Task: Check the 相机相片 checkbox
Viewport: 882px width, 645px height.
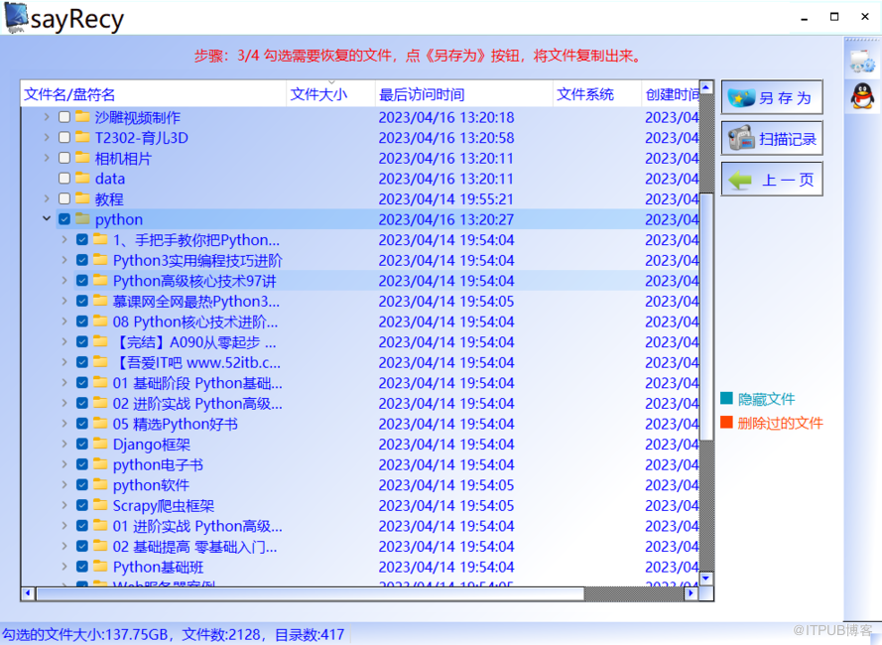Action: (64, 158)
